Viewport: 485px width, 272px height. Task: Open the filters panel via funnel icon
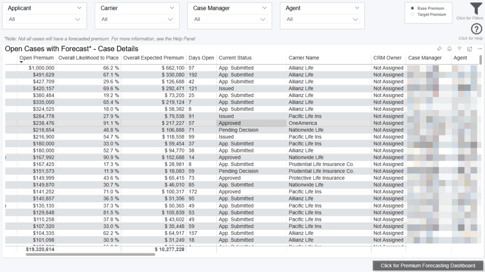[x=476, y=9]
